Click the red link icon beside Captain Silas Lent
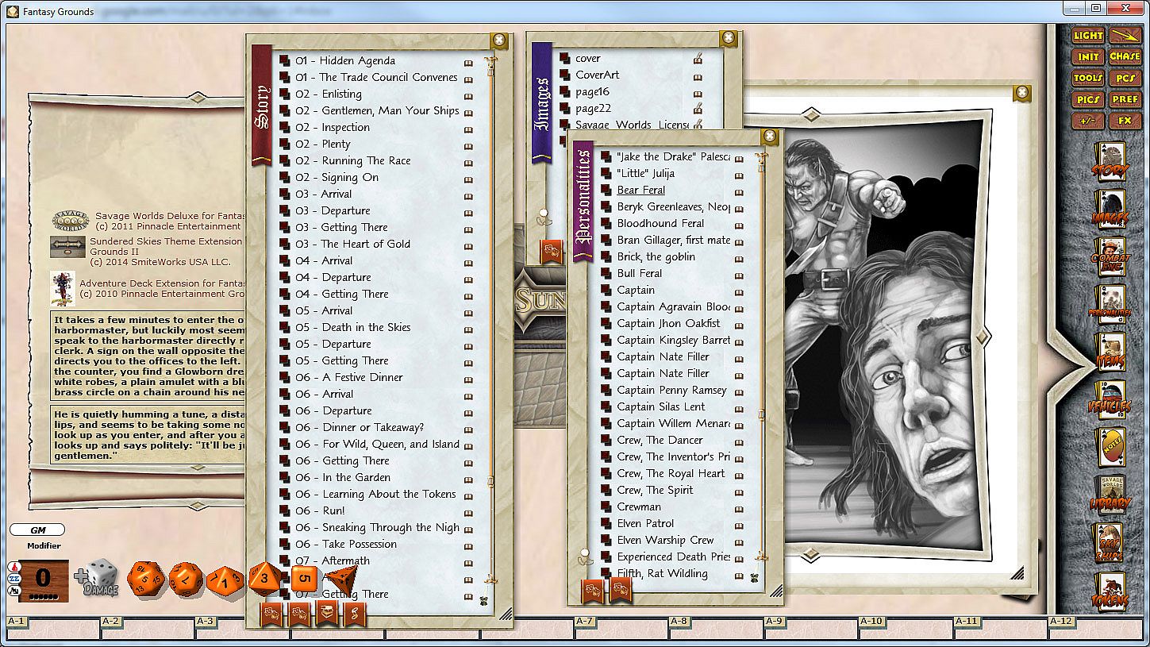The height and width of the screenshot is (647, 1150). click(x=606, y=406)
